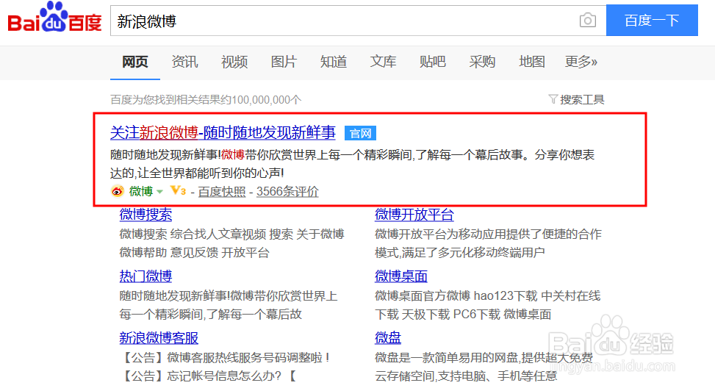Click description 微博桌面官方微博 hao123下载
Viewport: 715px width, 391px height.
tap(487, 296)
